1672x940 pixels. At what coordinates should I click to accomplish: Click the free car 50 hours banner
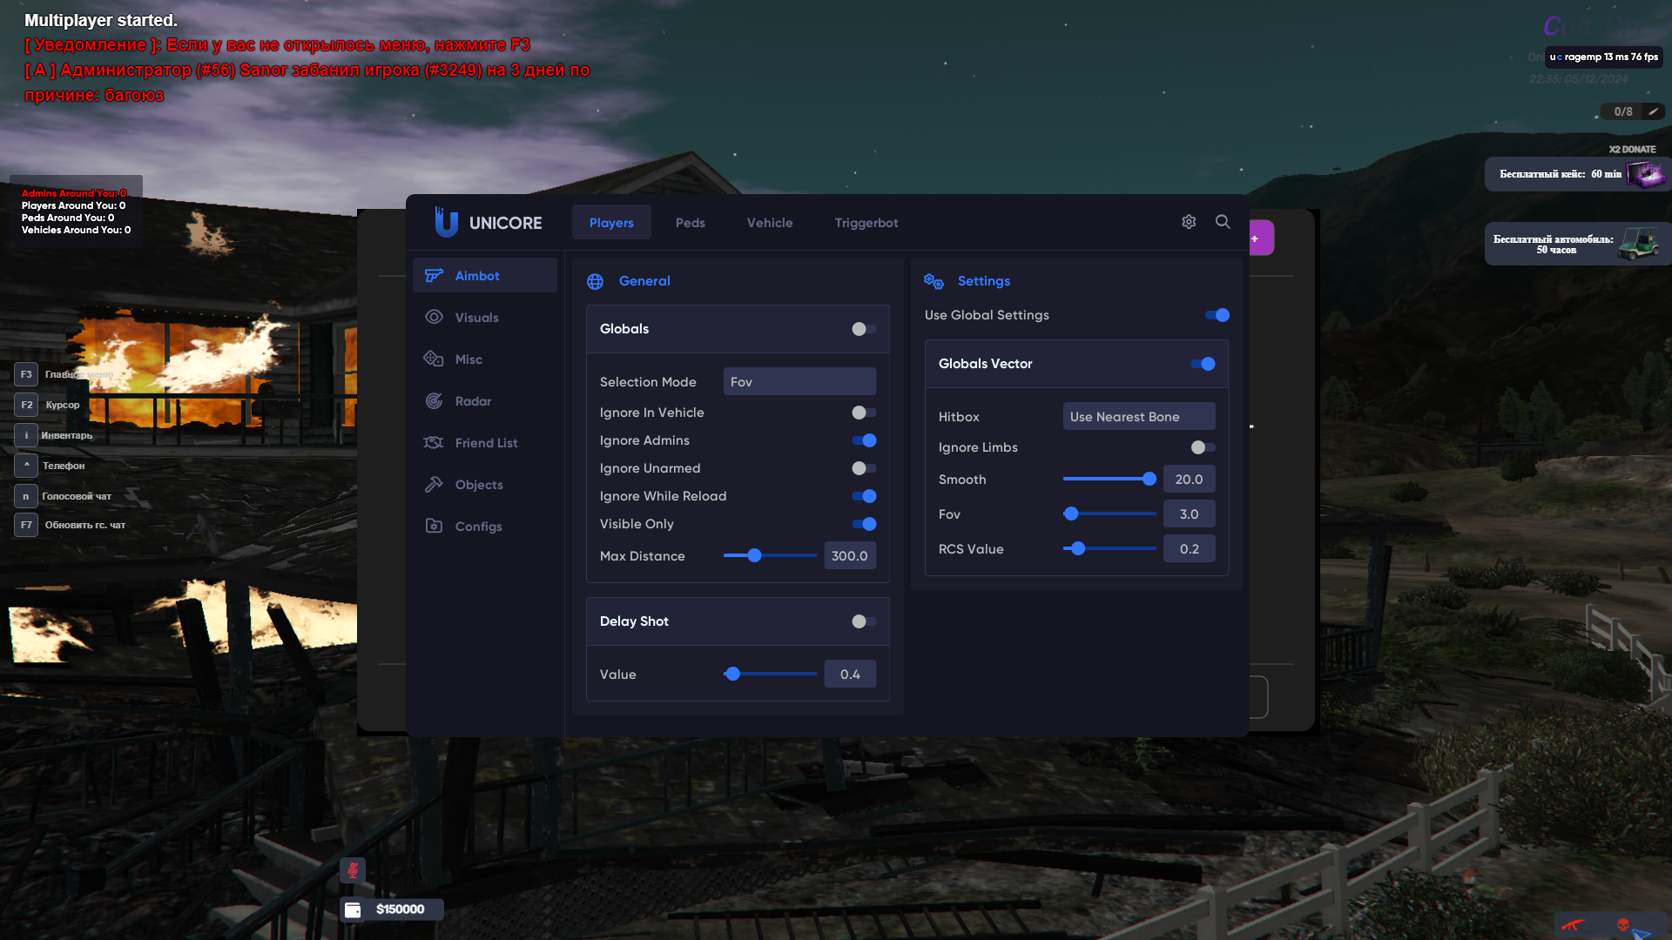point(1577,244)
